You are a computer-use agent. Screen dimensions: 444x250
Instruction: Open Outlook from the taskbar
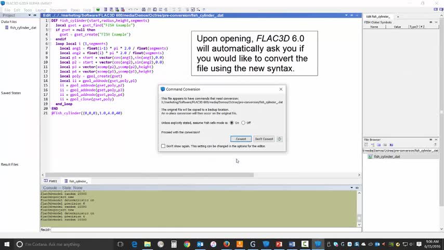pos(200,244)
